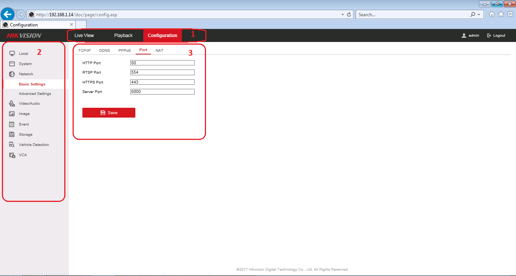This screenshot has height=276, width=516.
Task: Click the Local monitor icon in sidebar
Action: click(x=12, y=53)
